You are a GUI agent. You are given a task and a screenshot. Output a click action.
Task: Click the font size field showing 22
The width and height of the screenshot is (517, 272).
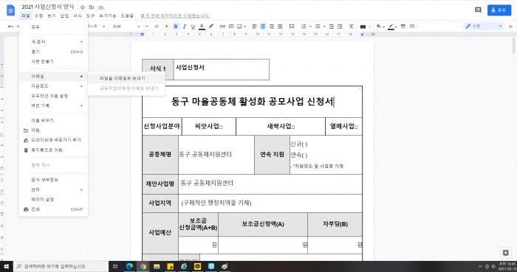(x=157, y=27)
